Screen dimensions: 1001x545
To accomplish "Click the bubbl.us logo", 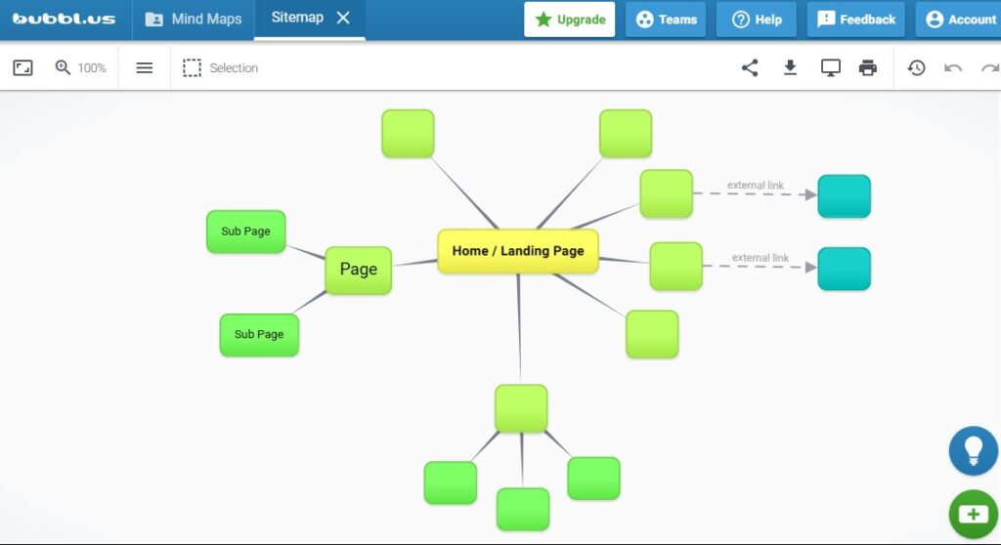I will pos(64,19).
